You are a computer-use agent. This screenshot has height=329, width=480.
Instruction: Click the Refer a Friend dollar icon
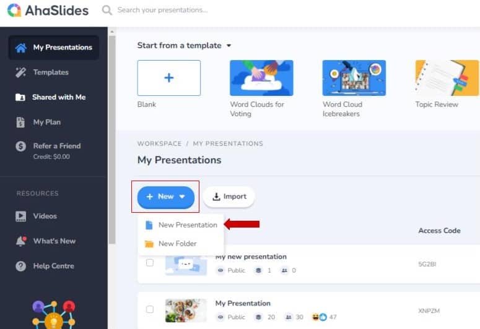click(x=21, y=146)
